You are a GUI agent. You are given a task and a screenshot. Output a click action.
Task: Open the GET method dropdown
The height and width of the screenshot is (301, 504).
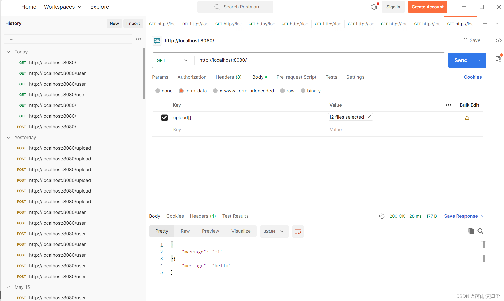point(172,60)
